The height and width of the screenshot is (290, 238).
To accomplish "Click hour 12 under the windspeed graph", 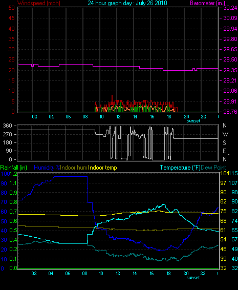I will pos(118,117).
